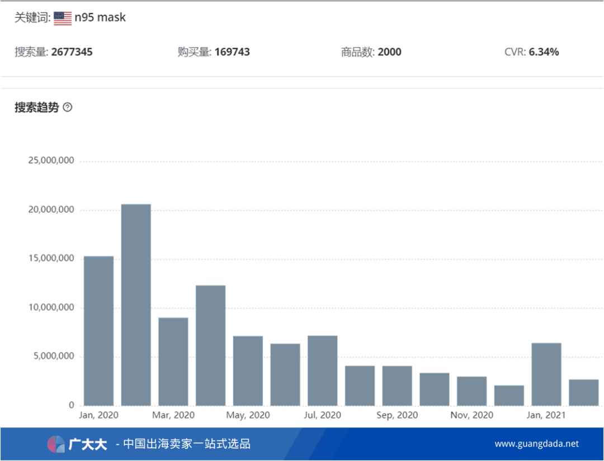This screenshot has width=604, height=461.
Task: Click the Jul, 2020 x-axis label
Action: click(323, 416)
